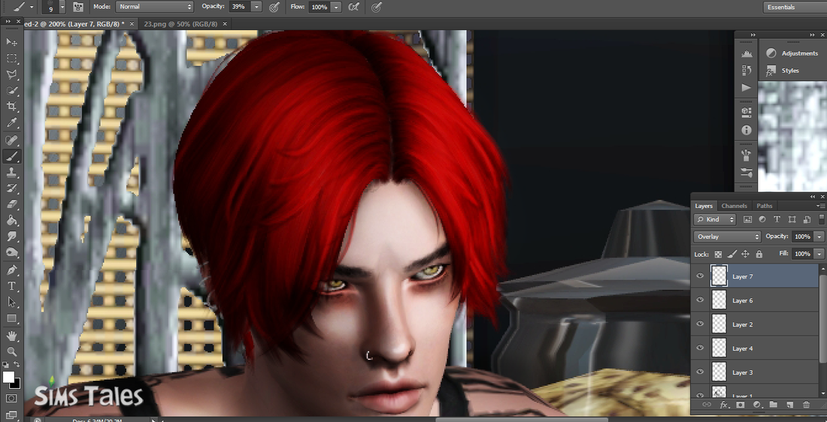Open the tool preset picker arrow

pos(32,8)
